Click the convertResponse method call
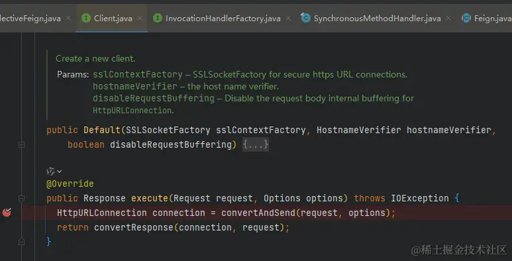 click(x=134, y=227)
